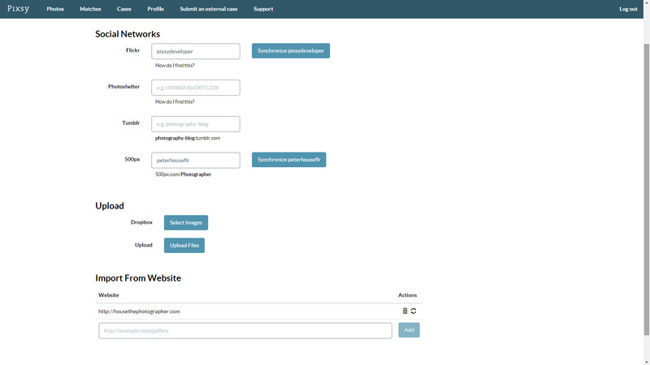Open Flickr 'How do I find this?' help
650x365 pixels.
[x=175, y=66]
